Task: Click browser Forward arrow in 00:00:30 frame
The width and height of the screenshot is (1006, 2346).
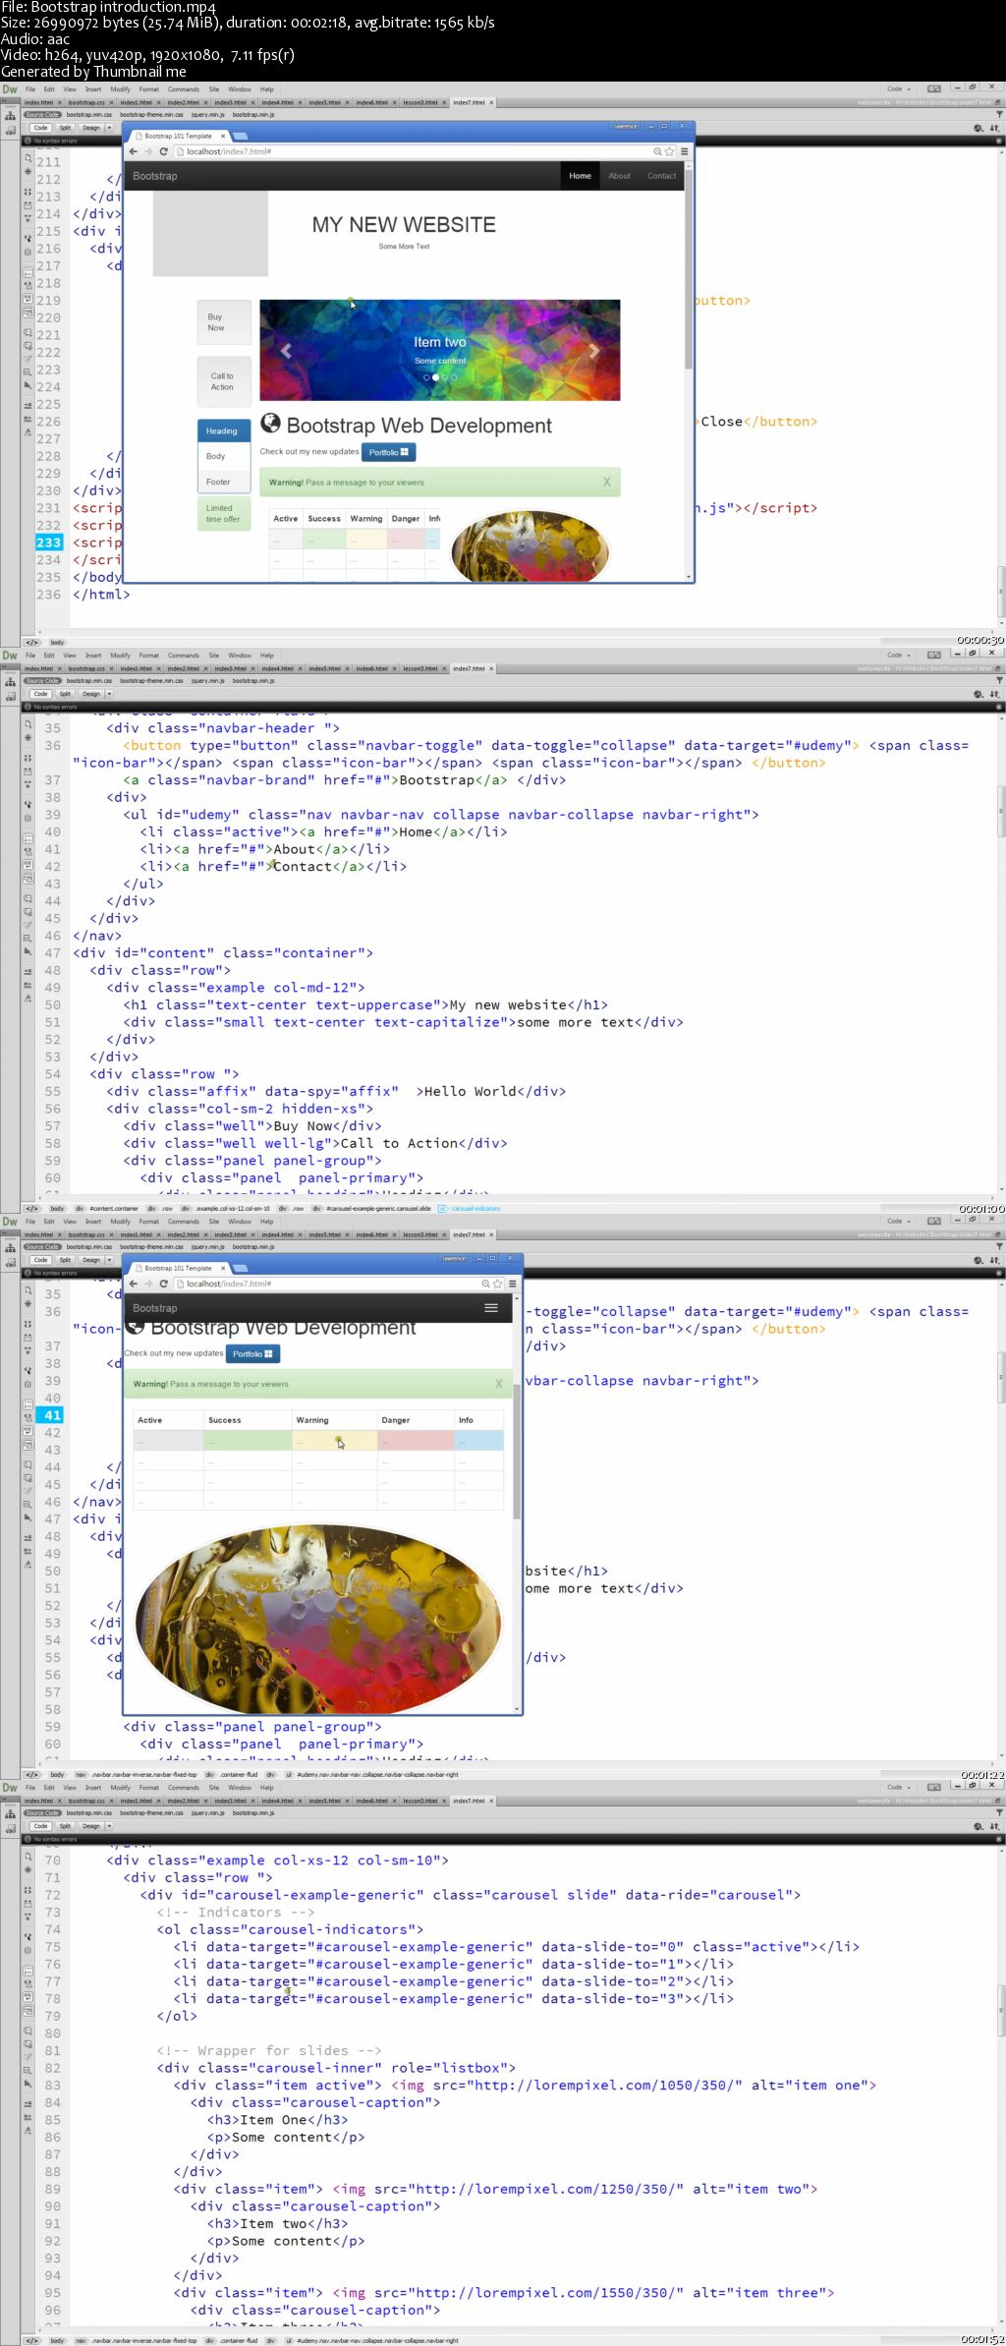Action: point(148,151)
